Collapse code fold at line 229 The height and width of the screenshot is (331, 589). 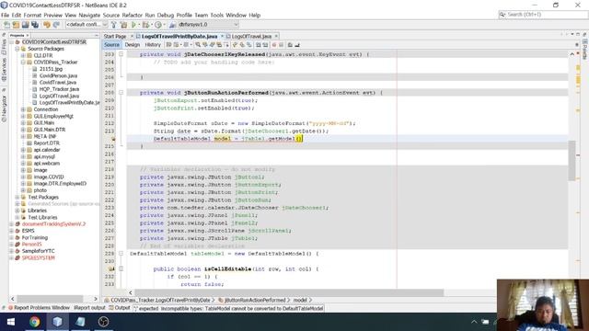click(x=121, y=254)
